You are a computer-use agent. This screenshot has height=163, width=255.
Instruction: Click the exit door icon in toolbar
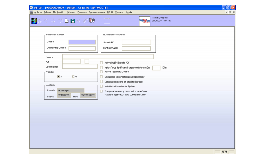tap(34, 21)
